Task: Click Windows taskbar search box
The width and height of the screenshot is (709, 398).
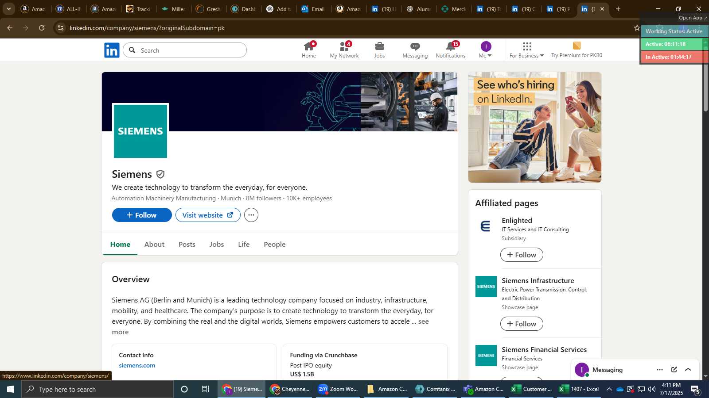Action: [97, 389]
